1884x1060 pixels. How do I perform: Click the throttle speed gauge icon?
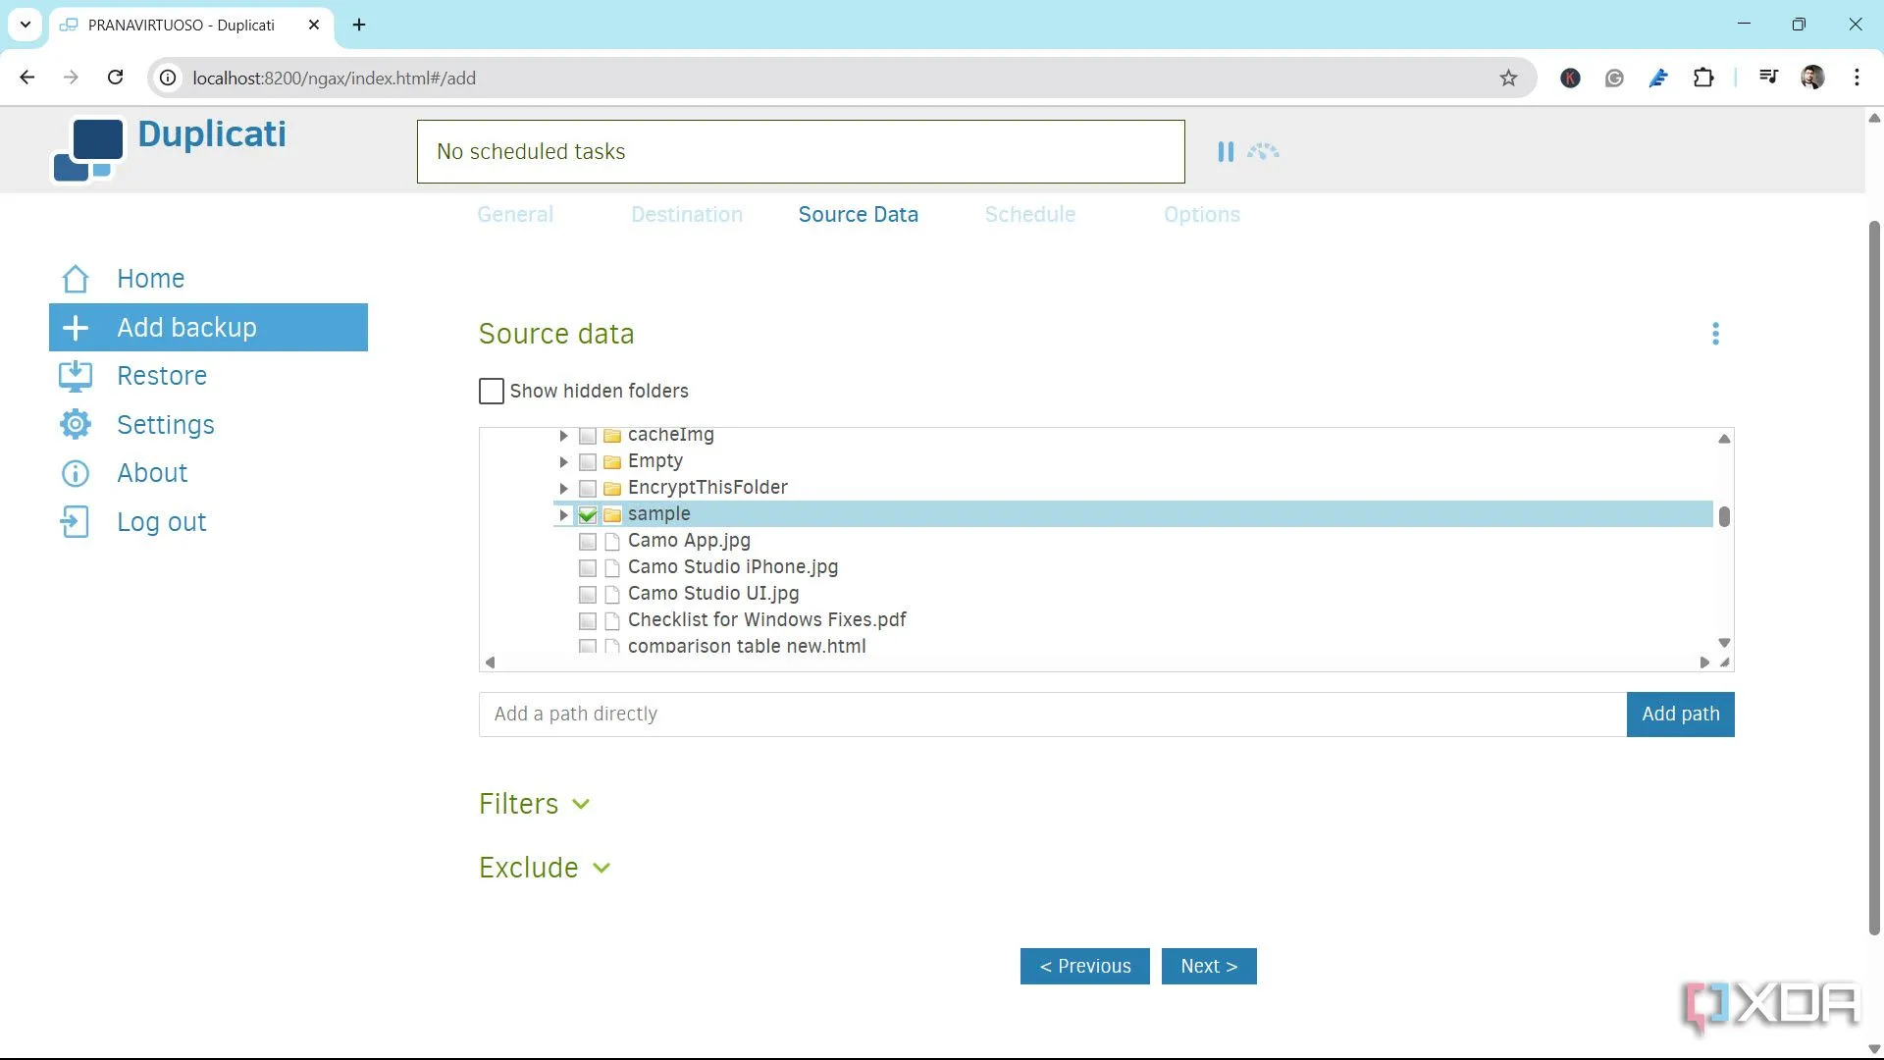click(1263, 152)
